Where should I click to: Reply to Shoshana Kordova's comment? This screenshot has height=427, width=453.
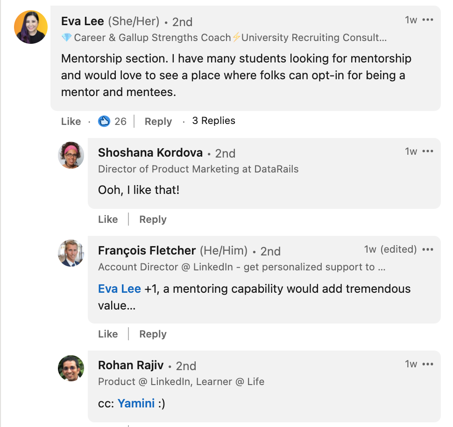tap(153, 220)
